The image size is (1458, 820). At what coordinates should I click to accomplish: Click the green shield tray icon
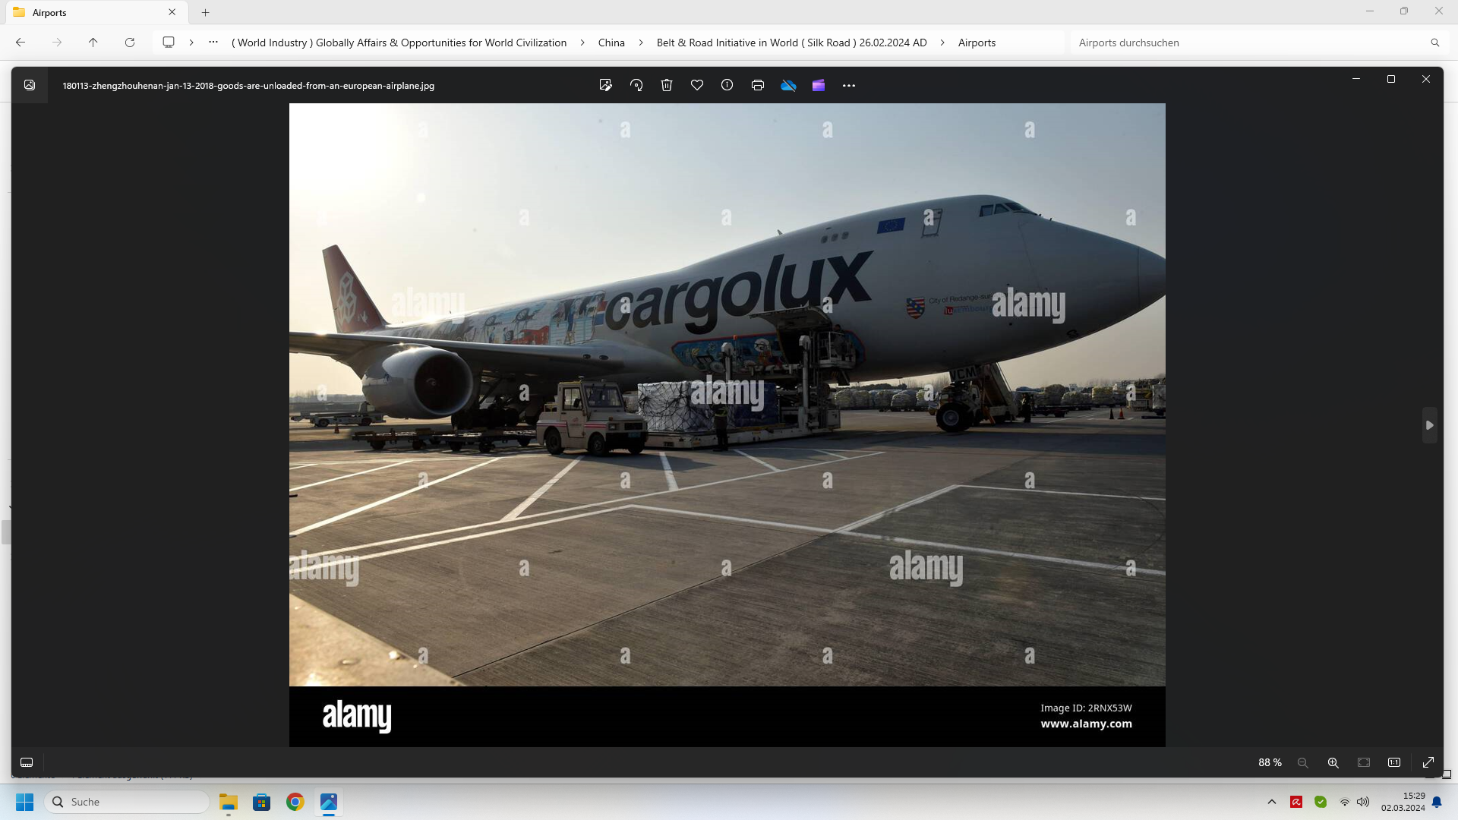[x=1321, y=802]
